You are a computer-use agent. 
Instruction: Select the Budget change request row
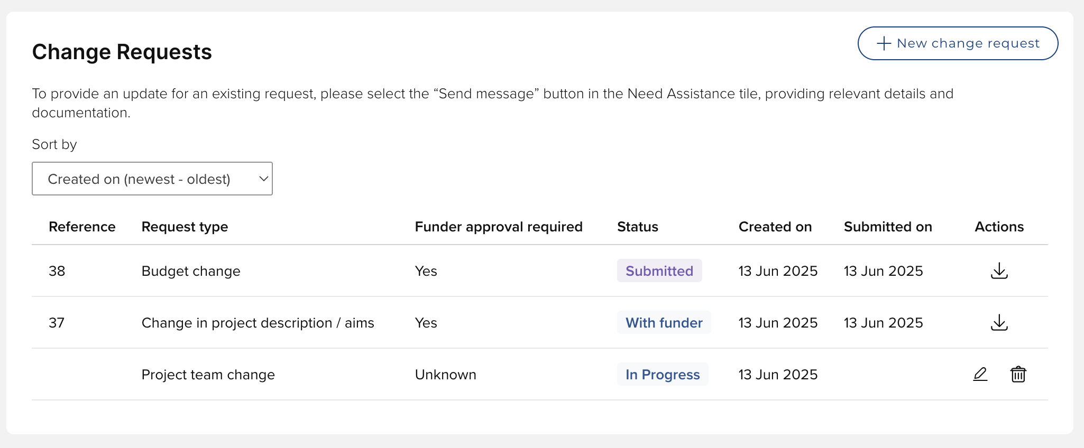(x=191, y=271)
